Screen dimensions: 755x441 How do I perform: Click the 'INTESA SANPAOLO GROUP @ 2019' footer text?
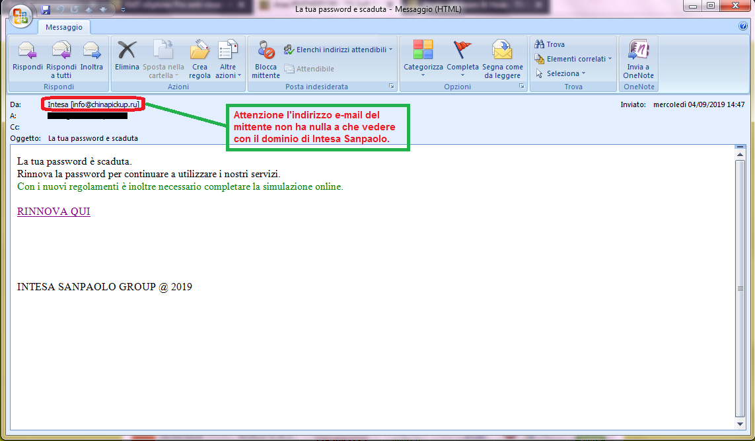104,287
